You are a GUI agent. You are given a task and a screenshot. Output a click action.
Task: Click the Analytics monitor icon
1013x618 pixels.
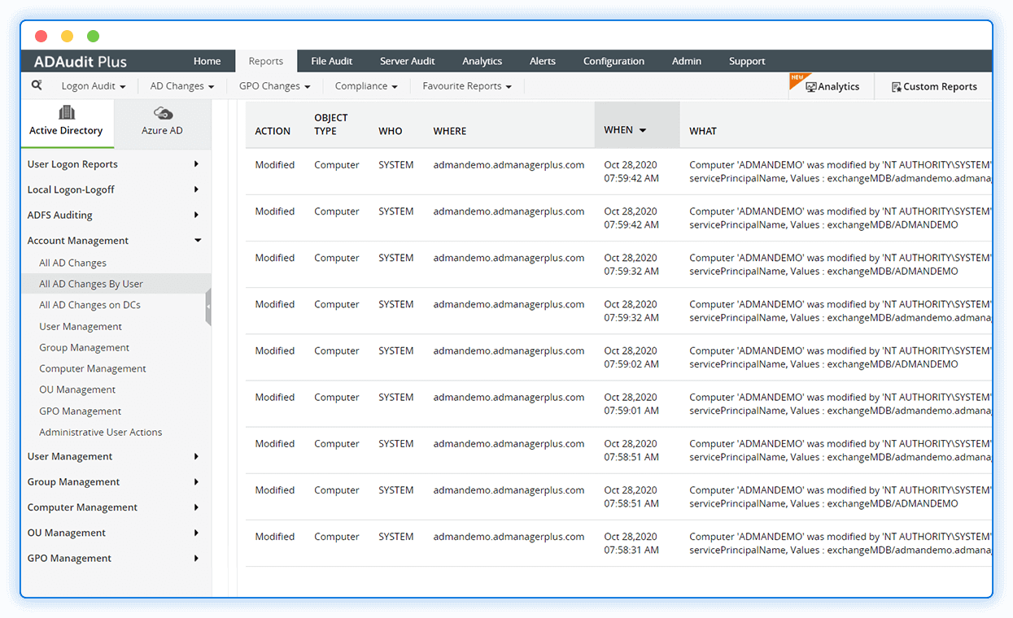click(810, 87)
